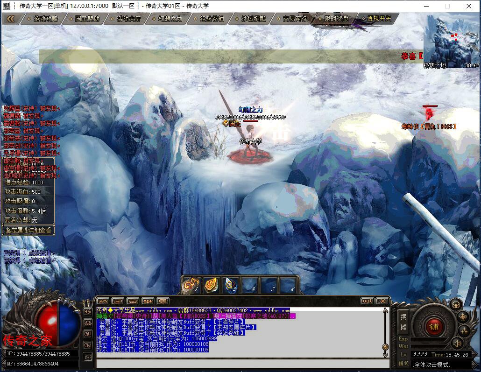Click the 全体攻击模式 mode label
This screenshot has width=481, height=372.
click(x=432, y=365)
